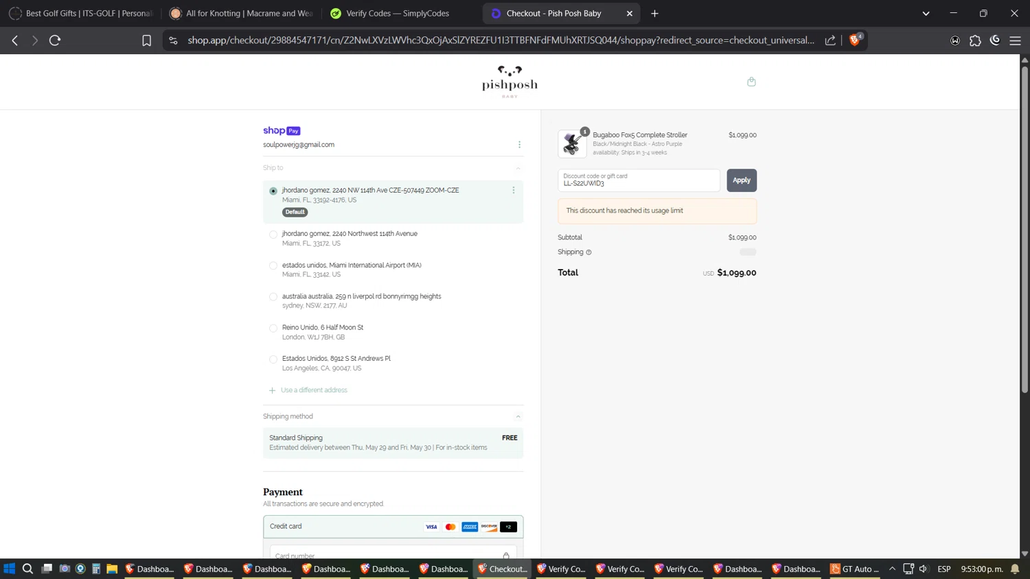Show hidden tray icons arrow

[x=892, y=569]
